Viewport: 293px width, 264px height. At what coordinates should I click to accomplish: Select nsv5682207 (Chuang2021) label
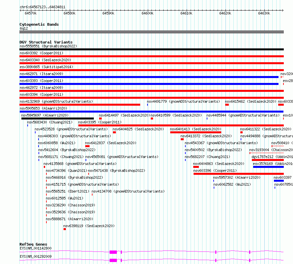click(207, 157)
